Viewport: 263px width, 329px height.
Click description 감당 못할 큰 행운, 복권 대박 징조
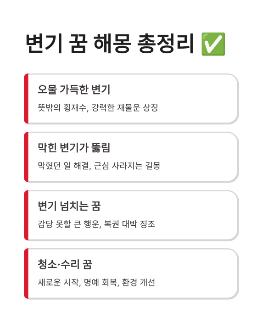click(x=96, y=224)
